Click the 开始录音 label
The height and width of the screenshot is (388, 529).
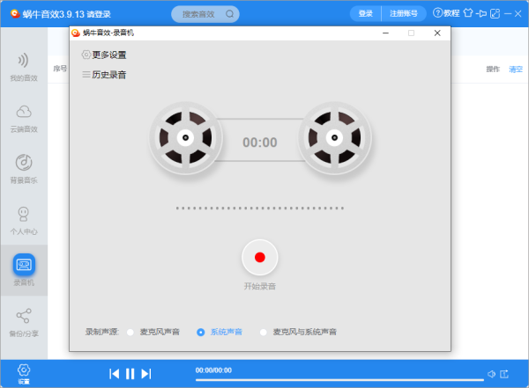click(x=260, y=286)
